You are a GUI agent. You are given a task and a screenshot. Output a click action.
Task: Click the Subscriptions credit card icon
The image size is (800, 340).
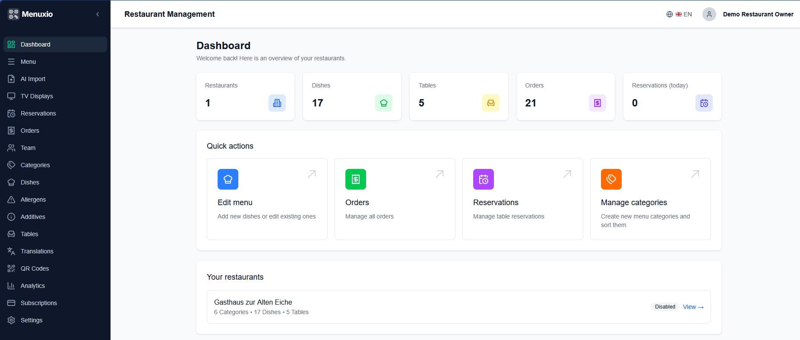click(11, 303)
